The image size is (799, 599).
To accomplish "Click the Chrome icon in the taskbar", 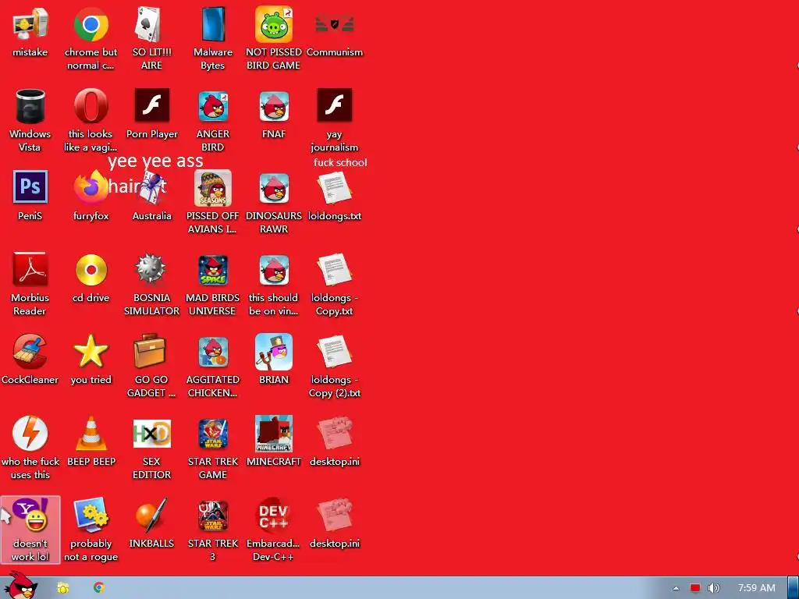I will pyautogui.click(x=99, y=588).
